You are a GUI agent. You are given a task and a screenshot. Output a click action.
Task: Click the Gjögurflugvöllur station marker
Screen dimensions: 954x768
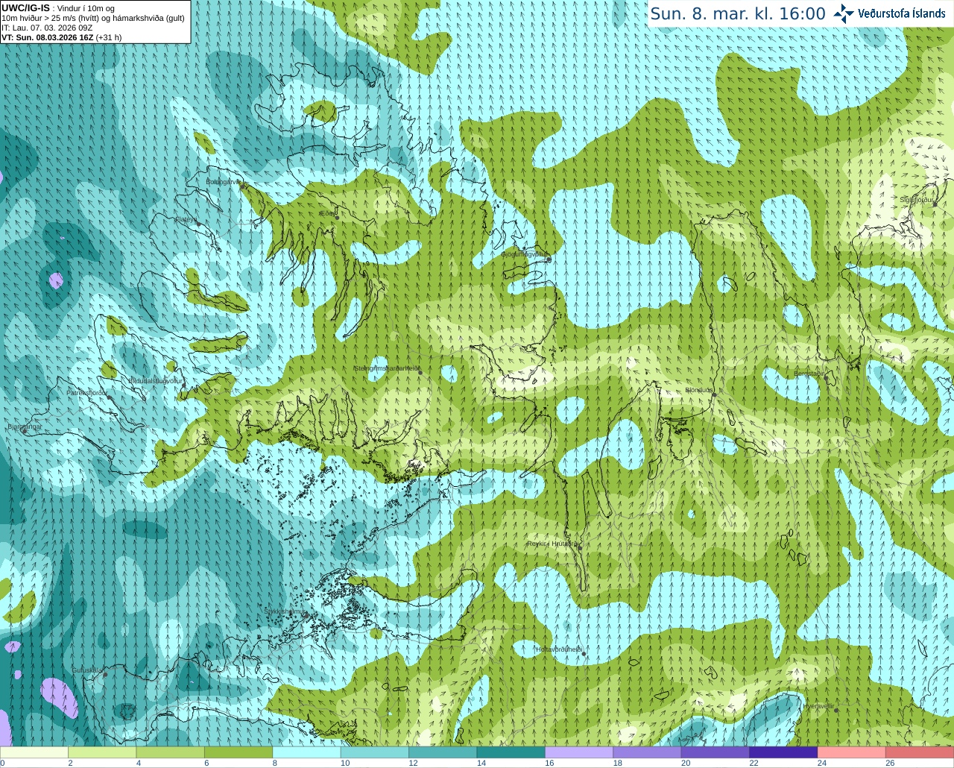pyautogui.click(x=549, y=259)
